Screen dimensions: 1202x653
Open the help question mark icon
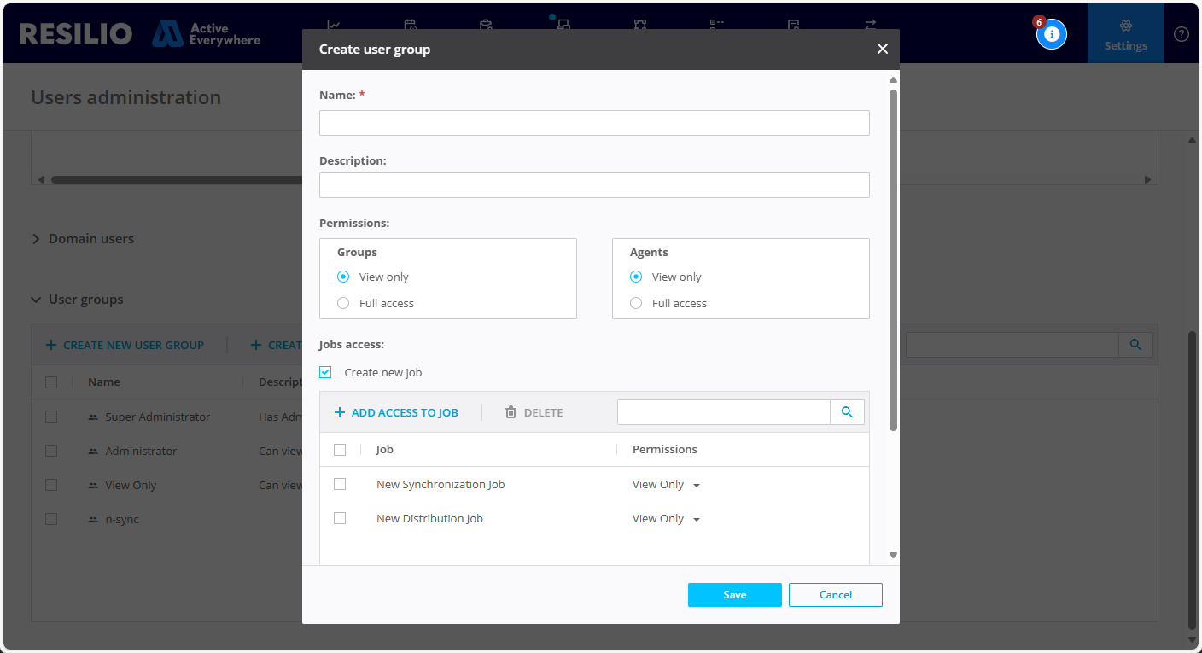click(x=1181, y=34)
